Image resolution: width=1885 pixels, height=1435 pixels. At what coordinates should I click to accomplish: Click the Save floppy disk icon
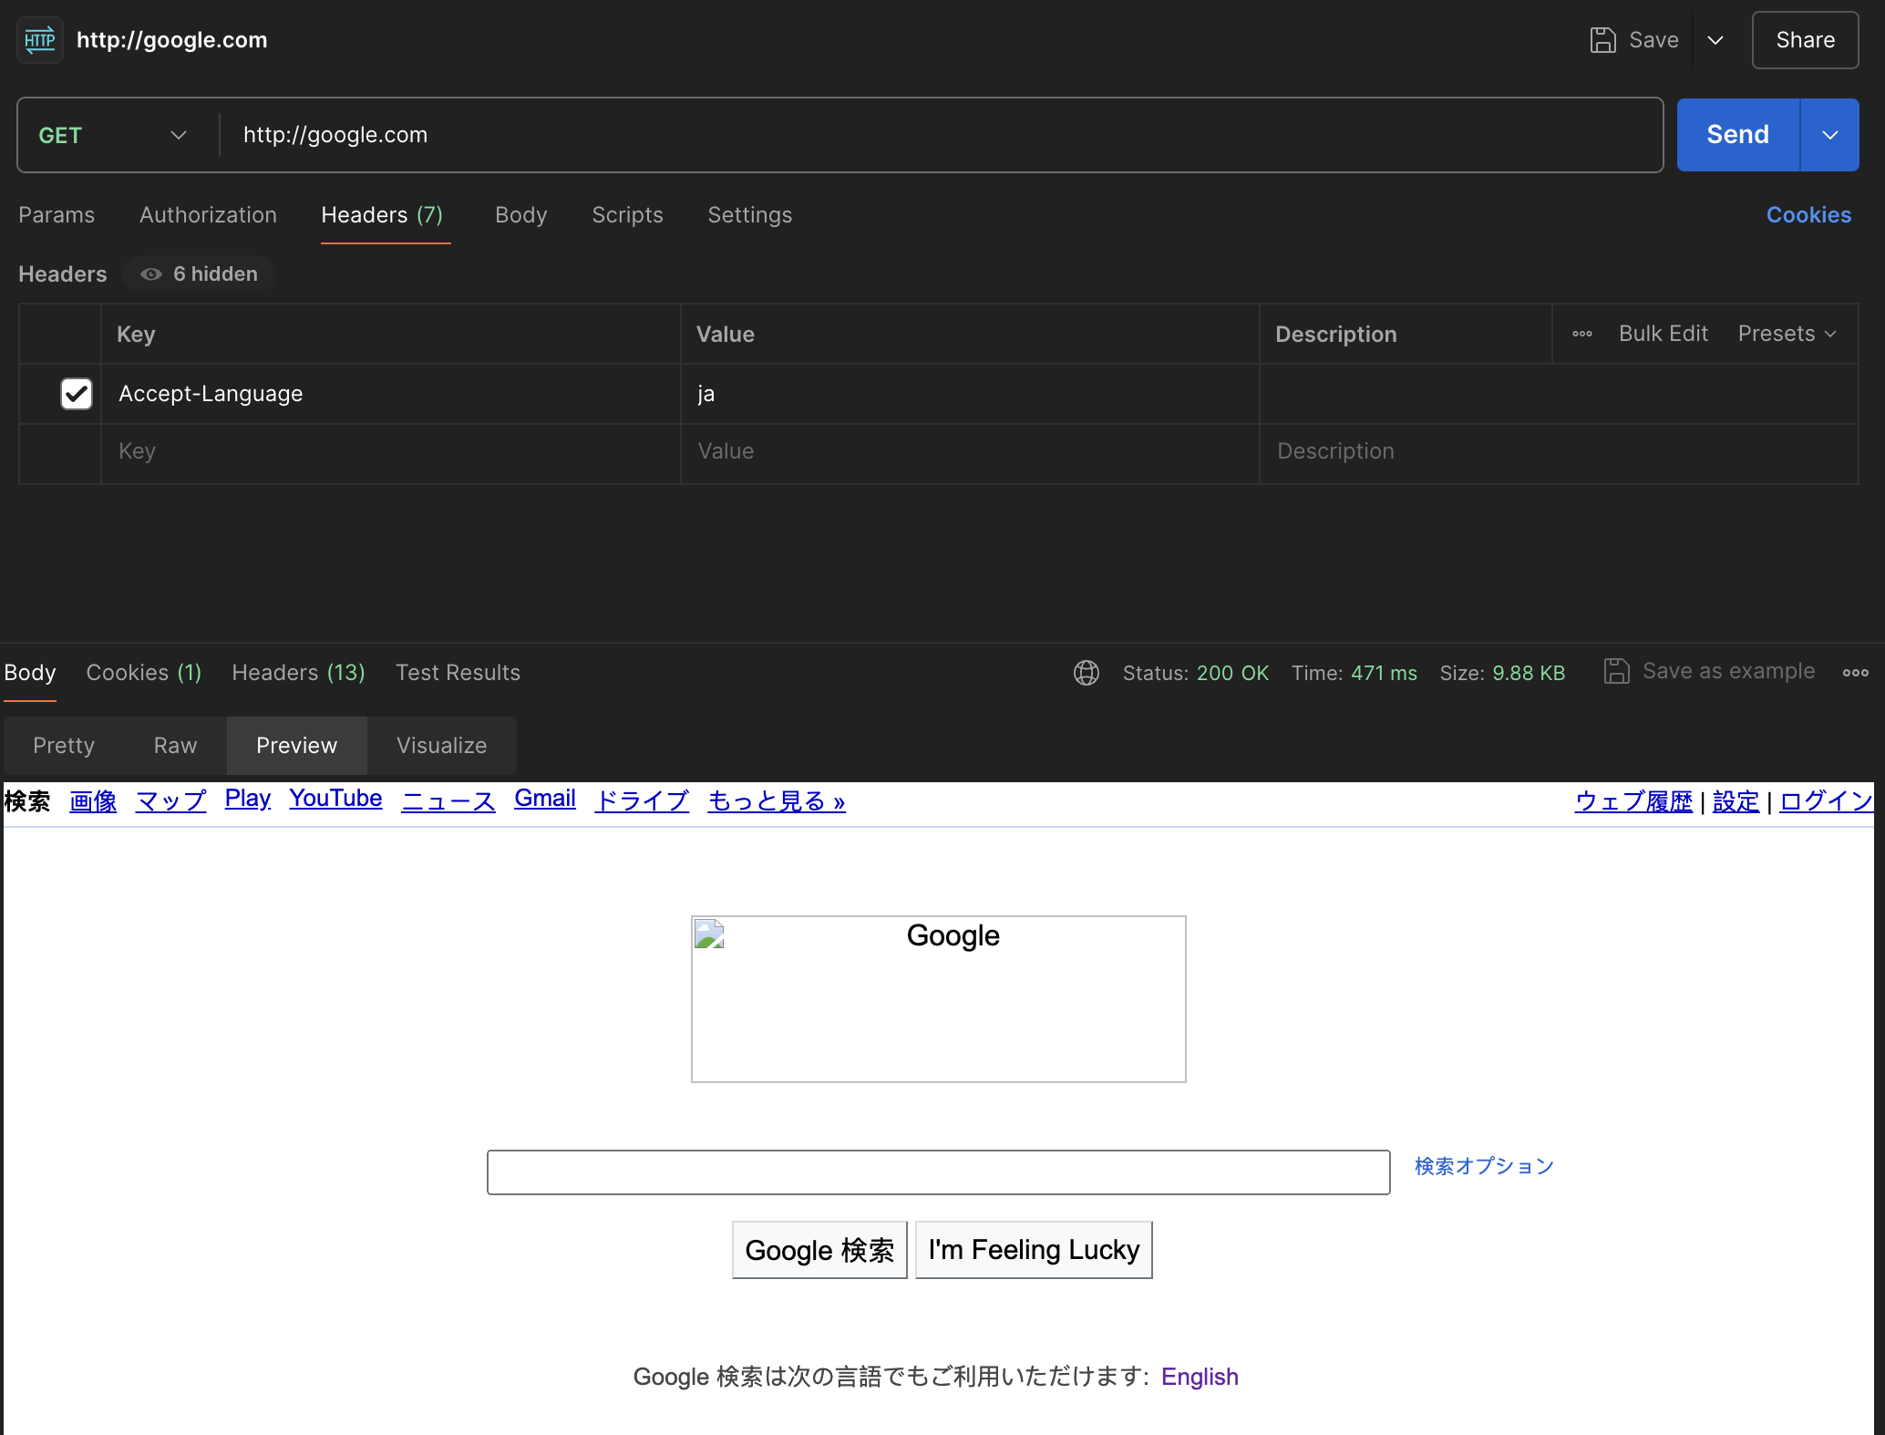coord(1602,40)
